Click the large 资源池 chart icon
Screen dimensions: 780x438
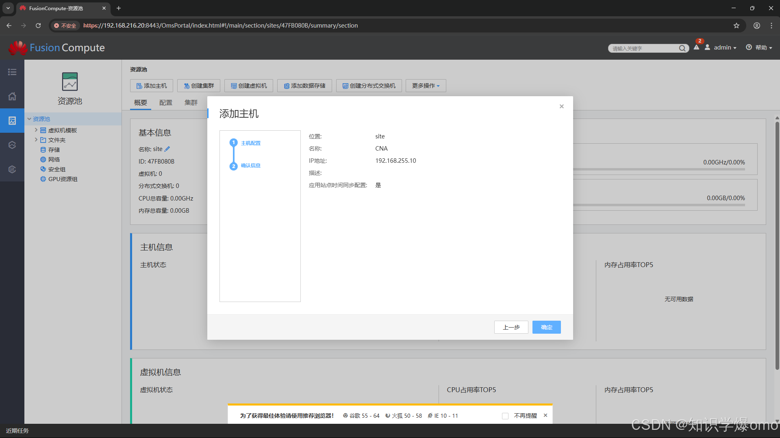pos(70,82)
